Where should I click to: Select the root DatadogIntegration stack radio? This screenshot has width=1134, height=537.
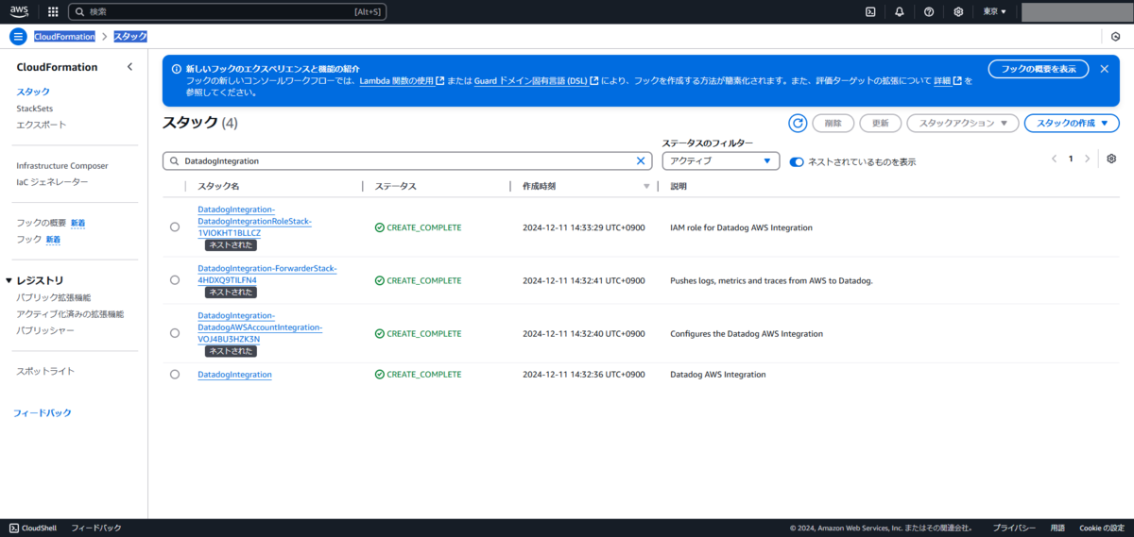click(175, 375)
